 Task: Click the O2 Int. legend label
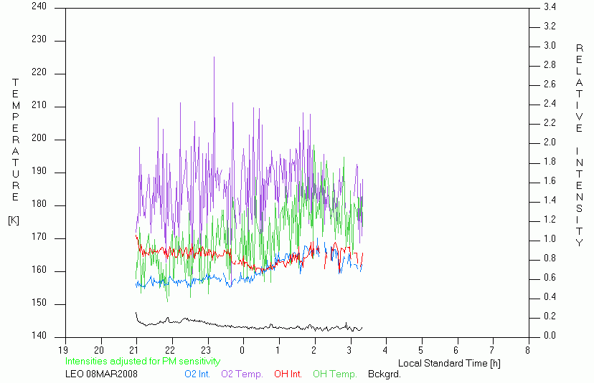click(197, 374)
